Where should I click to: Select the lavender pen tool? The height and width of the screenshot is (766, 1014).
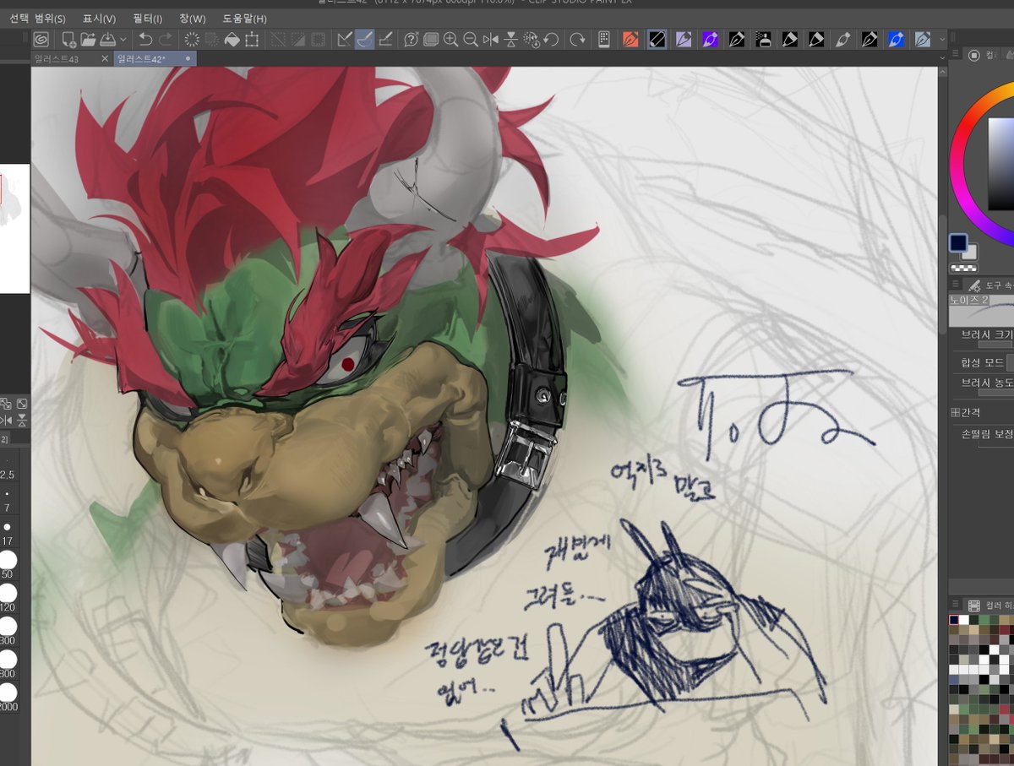[683, 39]
